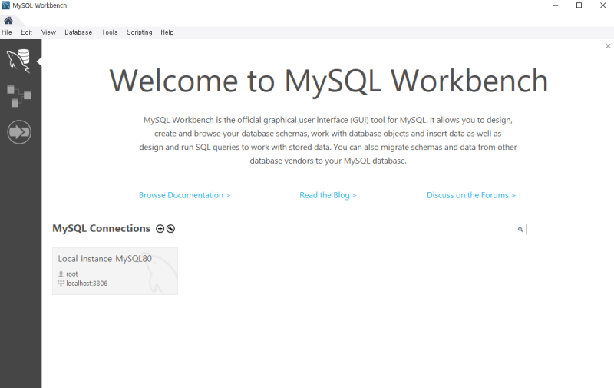Add a new MySQL connection with plus icon

tap(160, 229)
